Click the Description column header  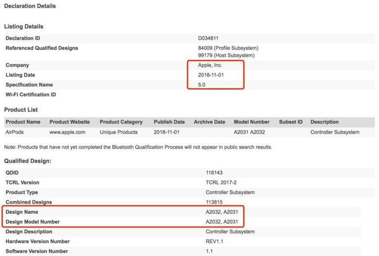pyautogui.click(x=324, y=122)
